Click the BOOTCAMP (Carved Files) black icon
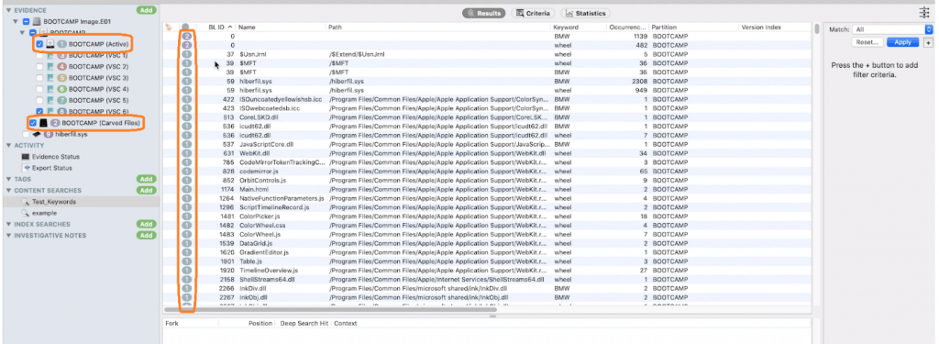The image size is (939, 344). [x=44, y=123]
